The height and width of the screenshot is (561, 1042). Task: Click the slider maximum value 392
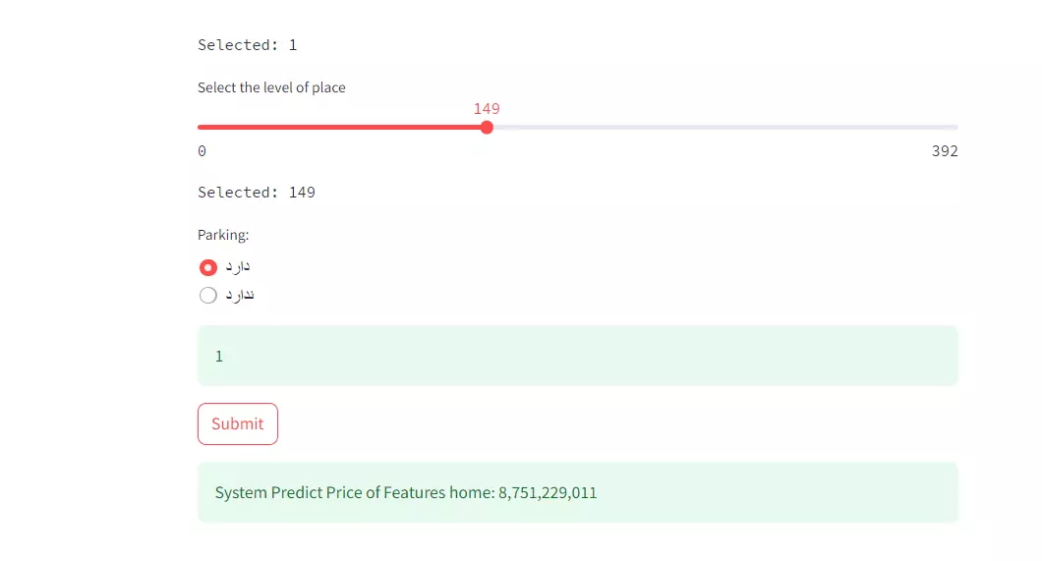coord(945,151)
